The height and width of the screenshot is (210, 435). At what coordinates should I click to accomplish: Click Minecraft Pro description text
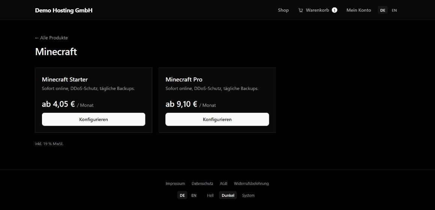[212, 88]
